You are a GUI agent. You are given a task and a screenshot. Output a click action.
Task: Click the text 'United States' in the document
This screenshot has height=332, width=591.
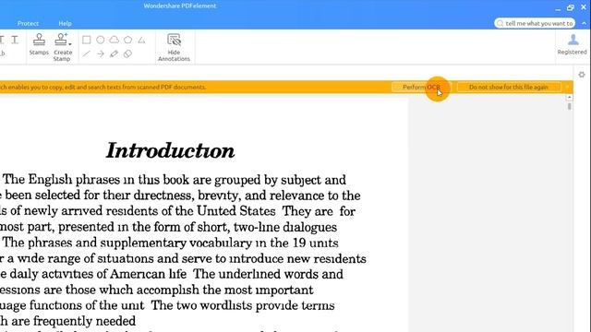[x=236, y=211]
